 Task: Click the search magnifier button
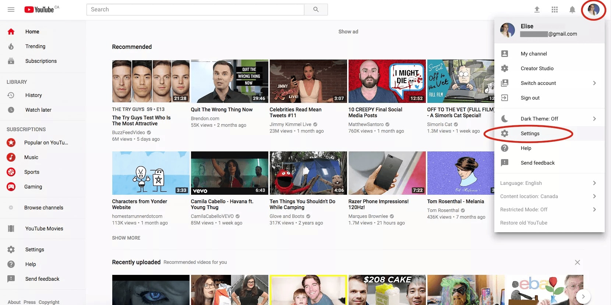click(x=316, y=10)
